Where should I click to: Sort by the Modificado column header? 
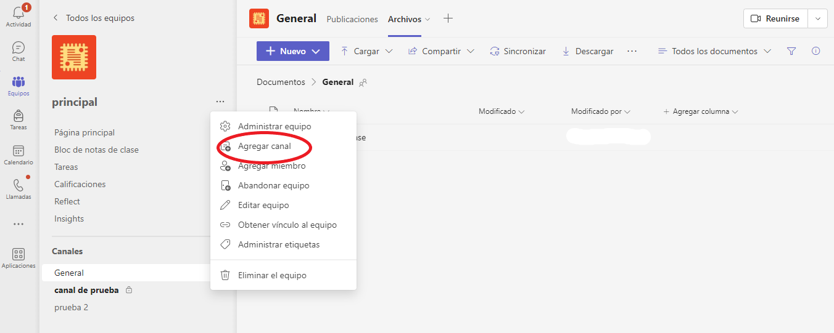pos(501,112)
